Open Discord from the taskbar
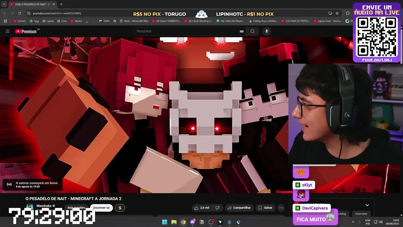Viewport: 403px width, 227px height. tap(192, 222)
